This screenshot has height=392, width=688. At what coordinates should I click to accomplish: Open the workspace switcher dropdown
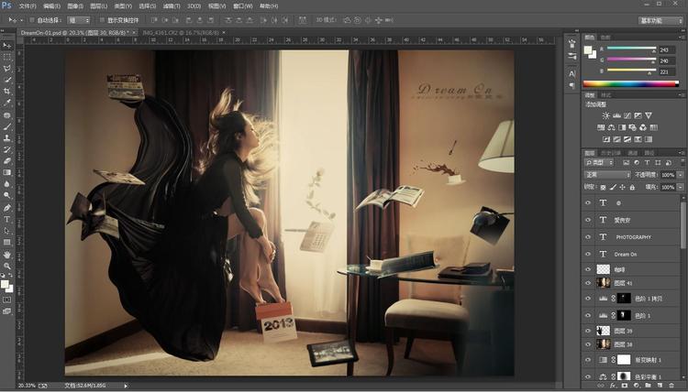660,19
